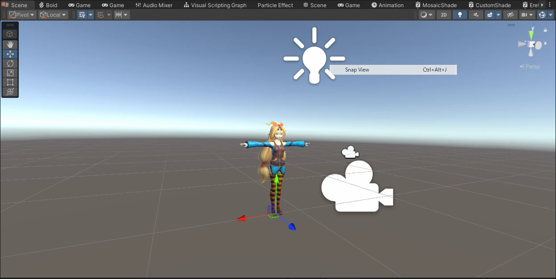
Task: Select the combined Transform tool
Action: (10, 91)
